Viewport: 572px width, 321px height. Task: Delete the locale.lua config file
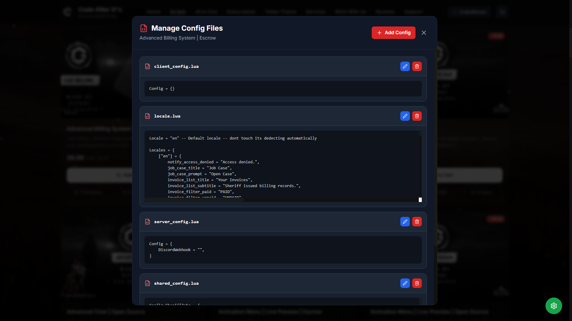[x=417, y=116]
